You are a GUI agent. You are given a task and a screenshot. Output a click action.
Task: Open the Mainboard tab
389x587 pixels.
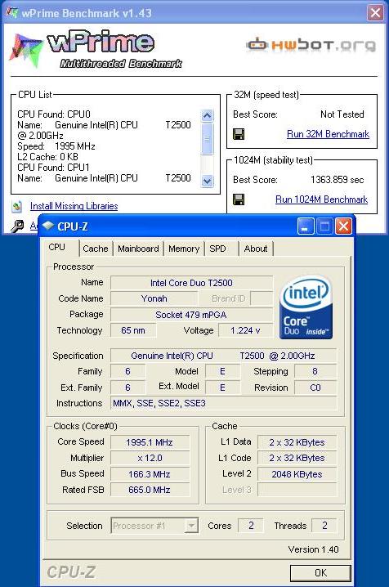138,249
